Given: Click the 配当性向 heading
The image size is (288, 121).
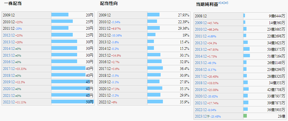Looking at the screenshot, I should click(109, 3).
